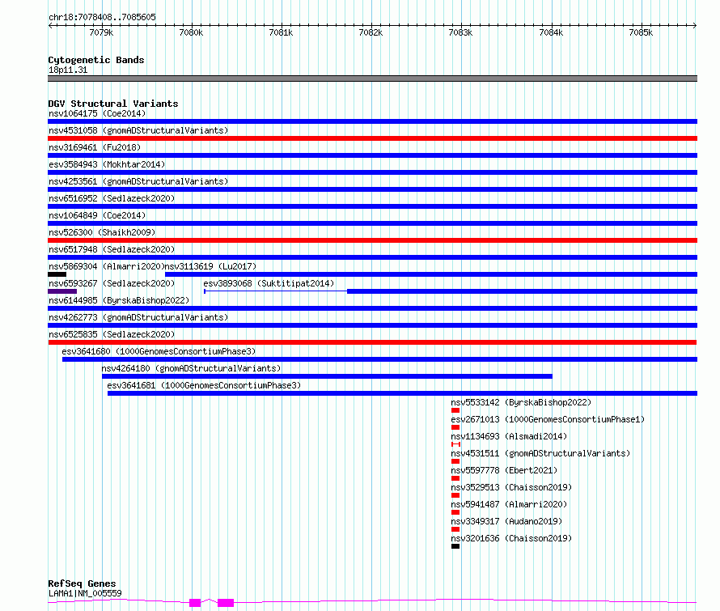The width and height of the screenshot is (720, 611).
Task: Click the 7082k ruler position
Action: pyautogui.click(x=371, y=32)
